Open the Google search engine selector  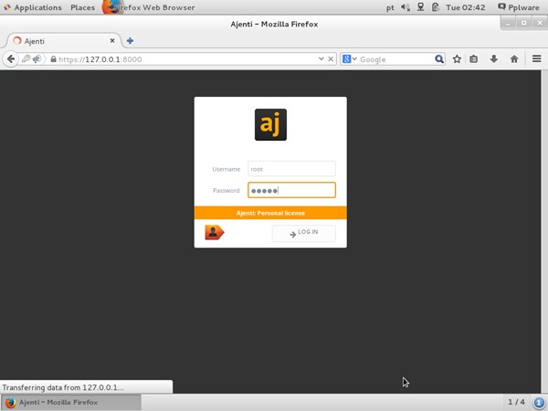coord(350,59)
